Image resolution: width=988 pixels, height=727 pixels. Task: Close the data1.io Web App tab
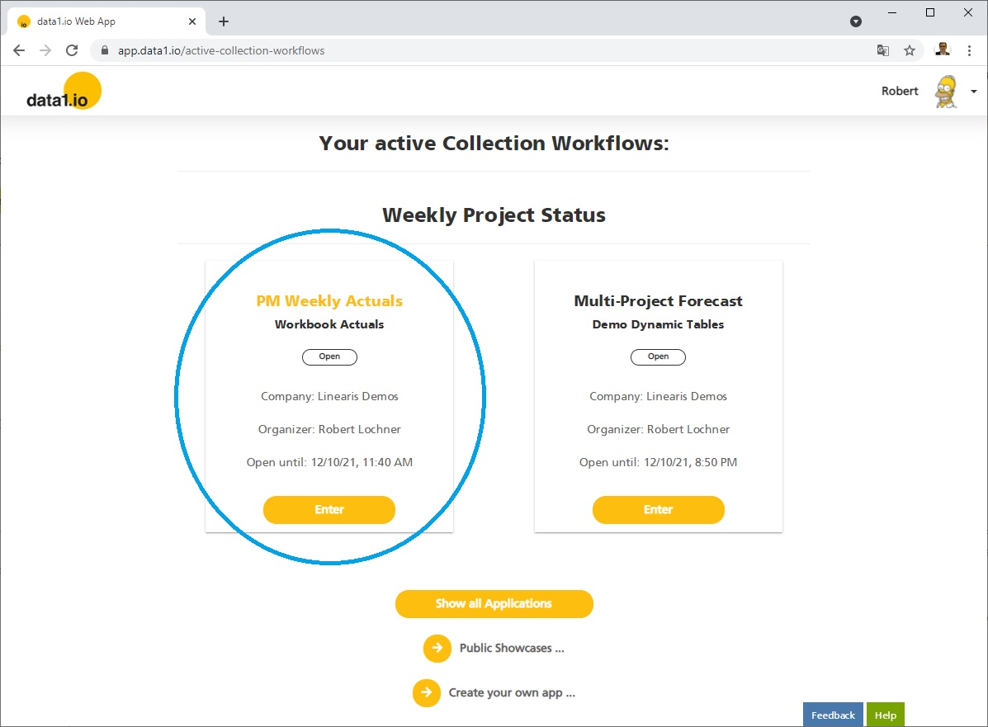click(x=192, y=21)
